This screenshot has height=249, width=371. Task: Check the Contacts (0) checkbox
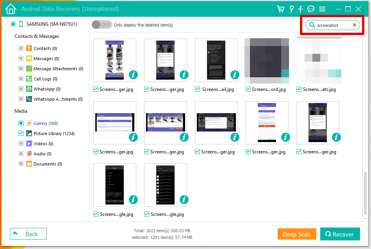(x=21, y=48)
